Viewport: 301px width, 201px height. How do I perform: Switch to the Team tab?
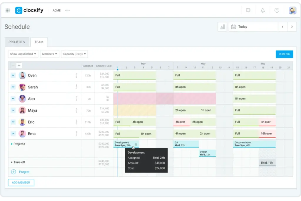(x=39, y=42)
